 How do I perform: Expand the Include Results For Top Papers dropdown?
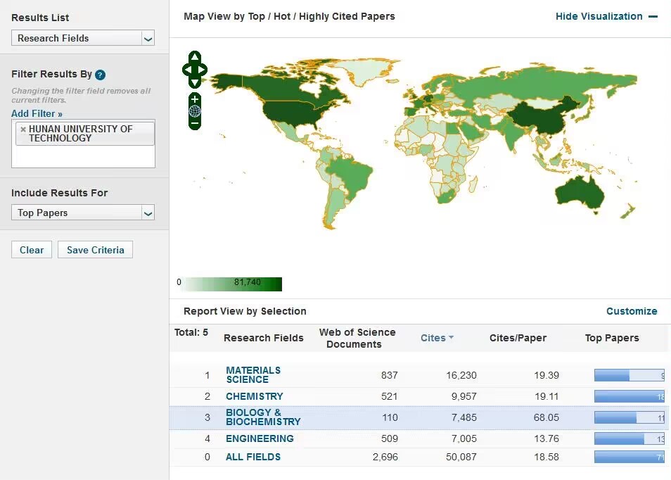point(83,213)
